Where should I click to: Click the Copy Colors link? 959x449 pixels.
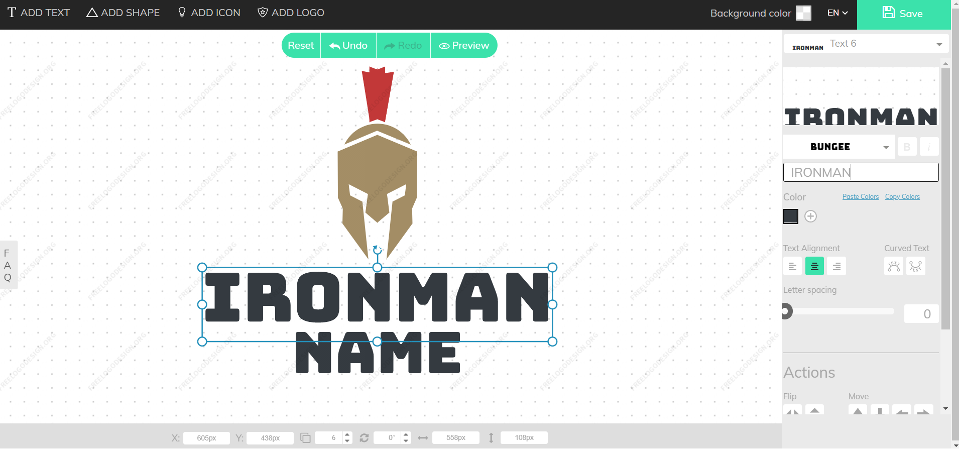(x=902, y=197)
